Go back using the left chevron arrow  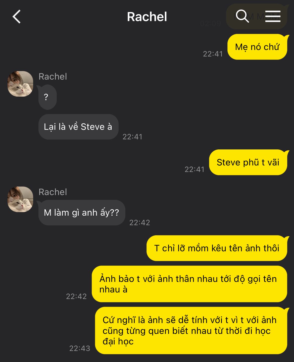pyautogui.click(x=17, y=17)
